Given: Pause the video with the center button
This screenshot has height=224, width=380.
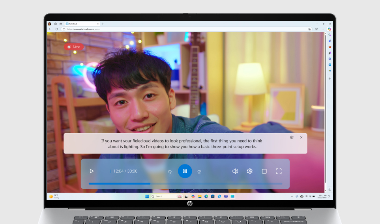Looking at the screenshot, I should pyautogui.click(x=185, y=171).
